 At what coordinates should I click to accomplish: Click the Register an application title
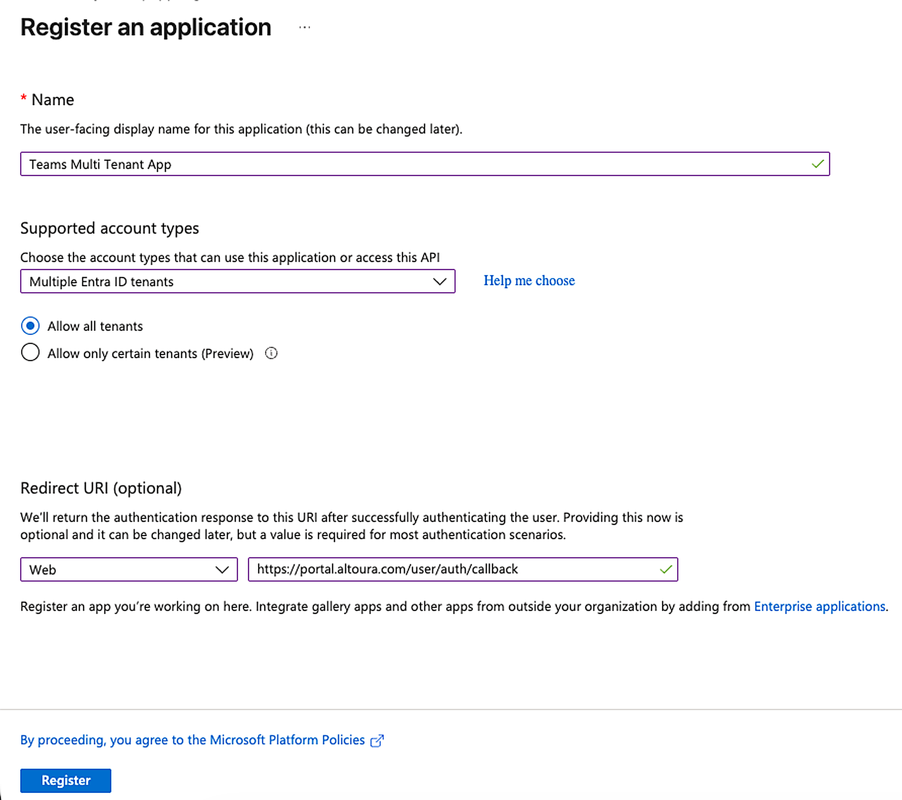tap(146, 27)
